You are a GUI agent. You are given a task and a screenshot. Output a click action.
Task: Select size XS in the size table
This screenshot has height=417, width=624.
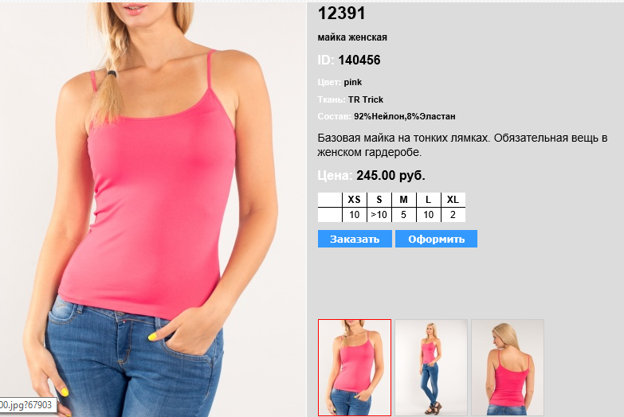[x=354, y=200]
